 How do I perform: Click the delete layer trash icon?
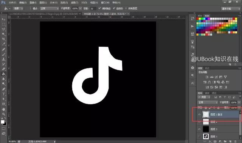coord(235,141)
